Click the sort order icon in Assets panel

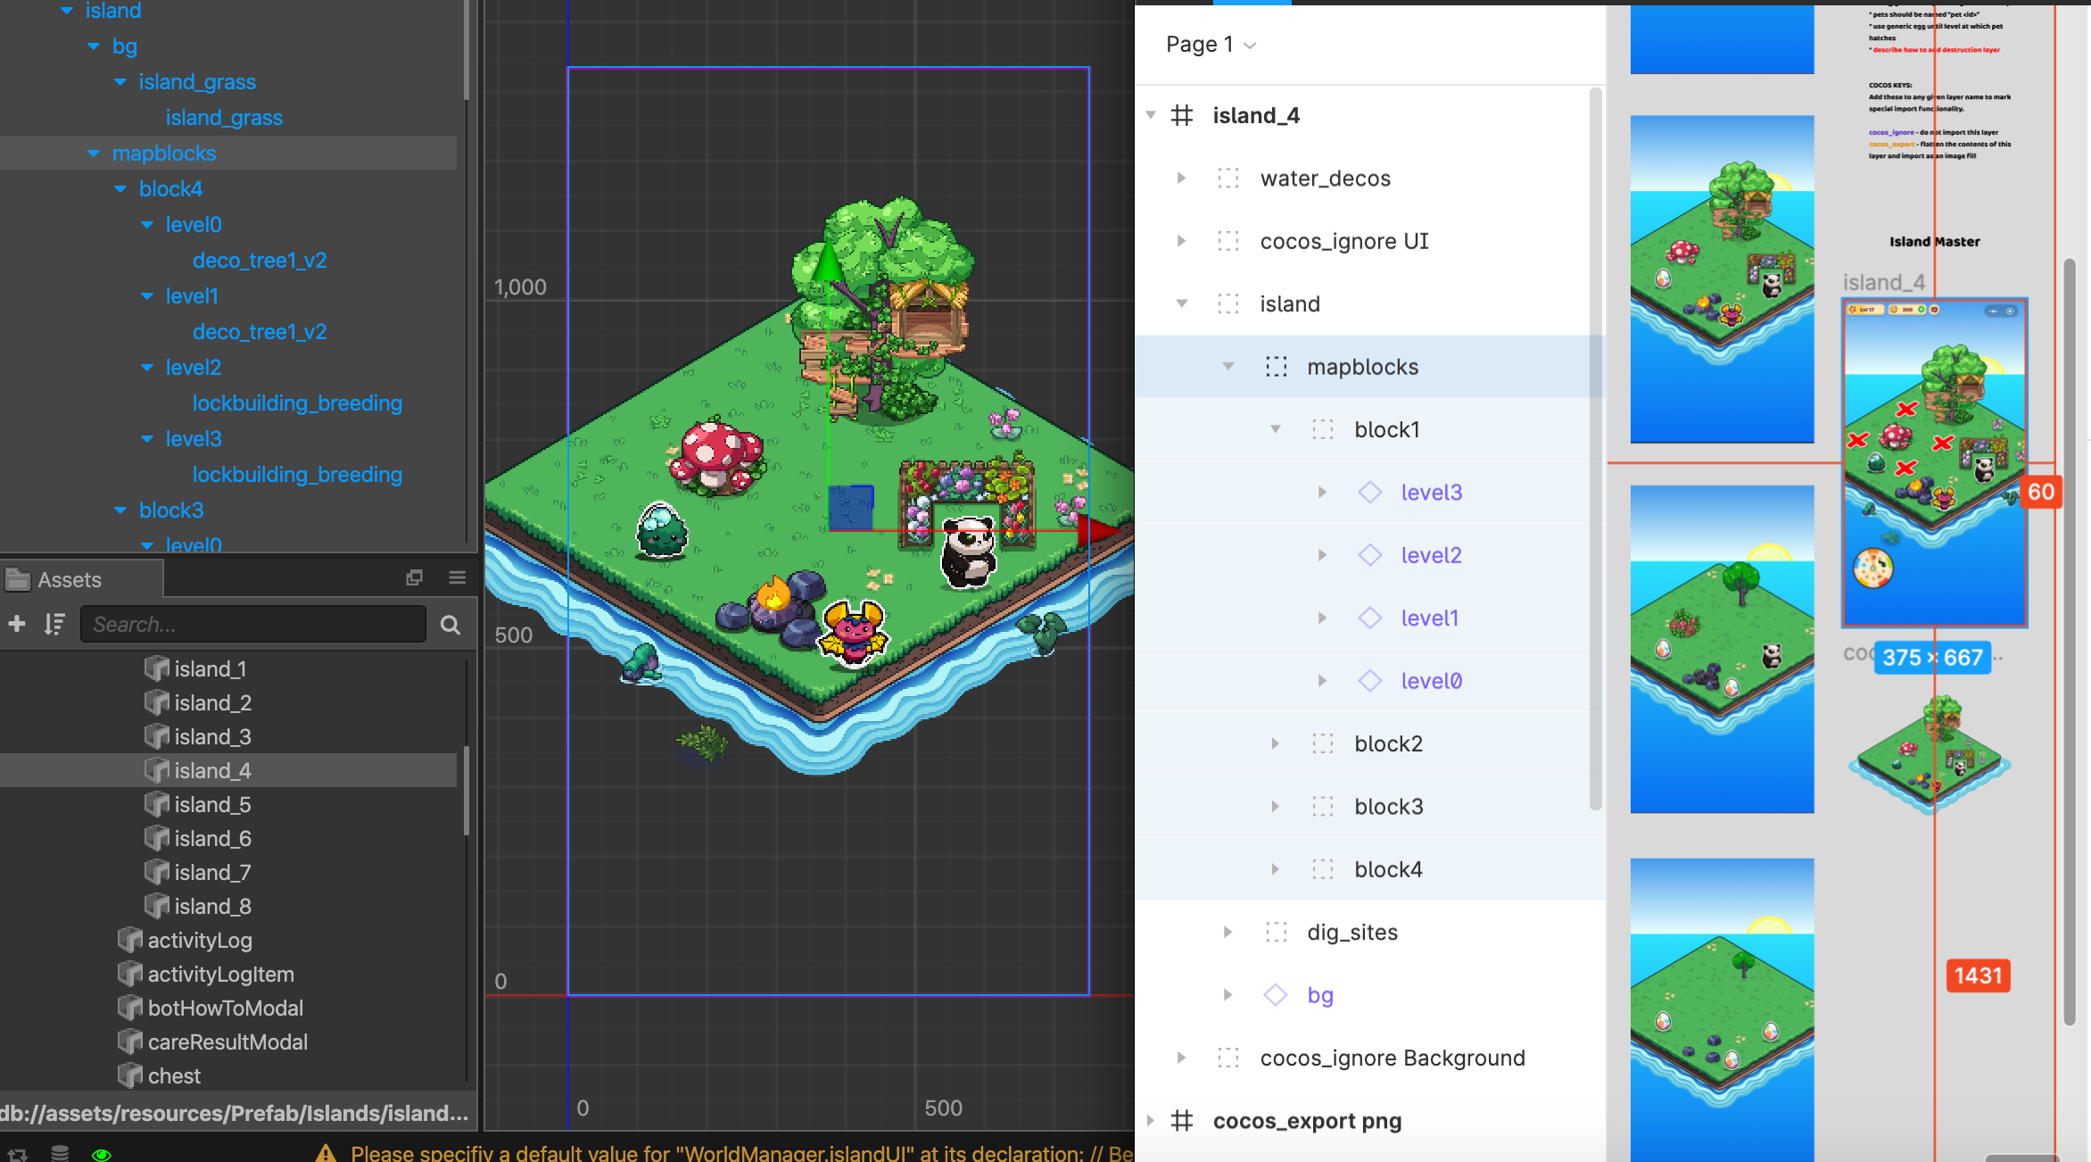tap(54, 624)
